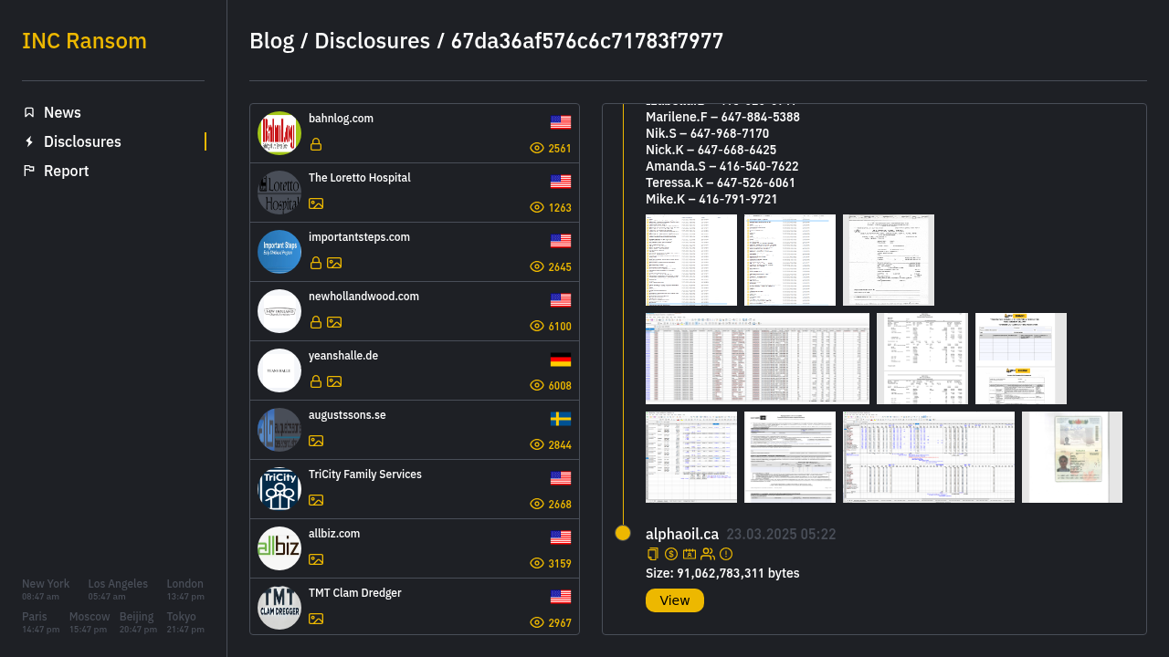Click the view count '6100'
The image size is (1169, 657).
tap(560, 327)
